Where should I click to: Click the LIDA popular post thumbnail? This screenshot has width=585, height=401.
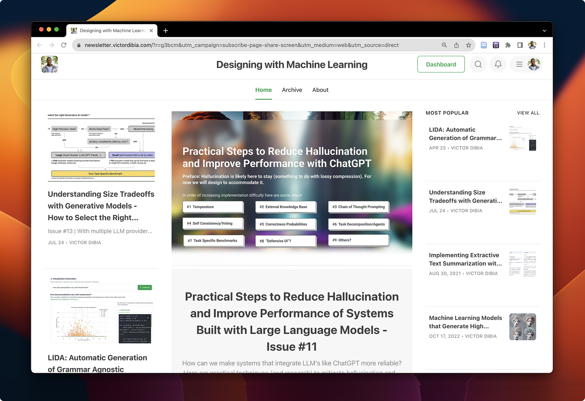pyautogui.click(x=523, y=139)
